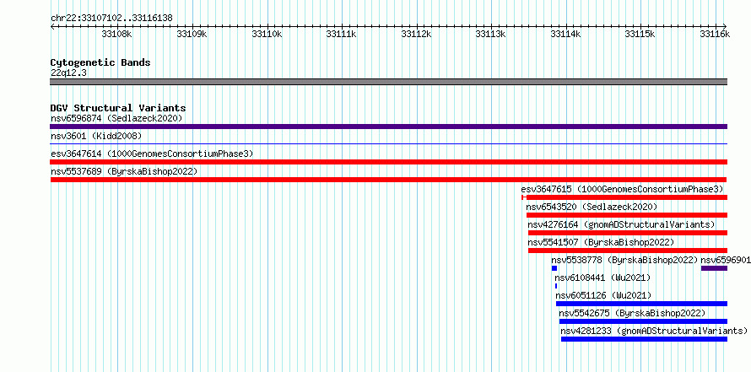Viewport: 751px width, 372px height.
Task: Open the nsv5538778 (ByrskaBishop2022) label
Action: [624, 260]
